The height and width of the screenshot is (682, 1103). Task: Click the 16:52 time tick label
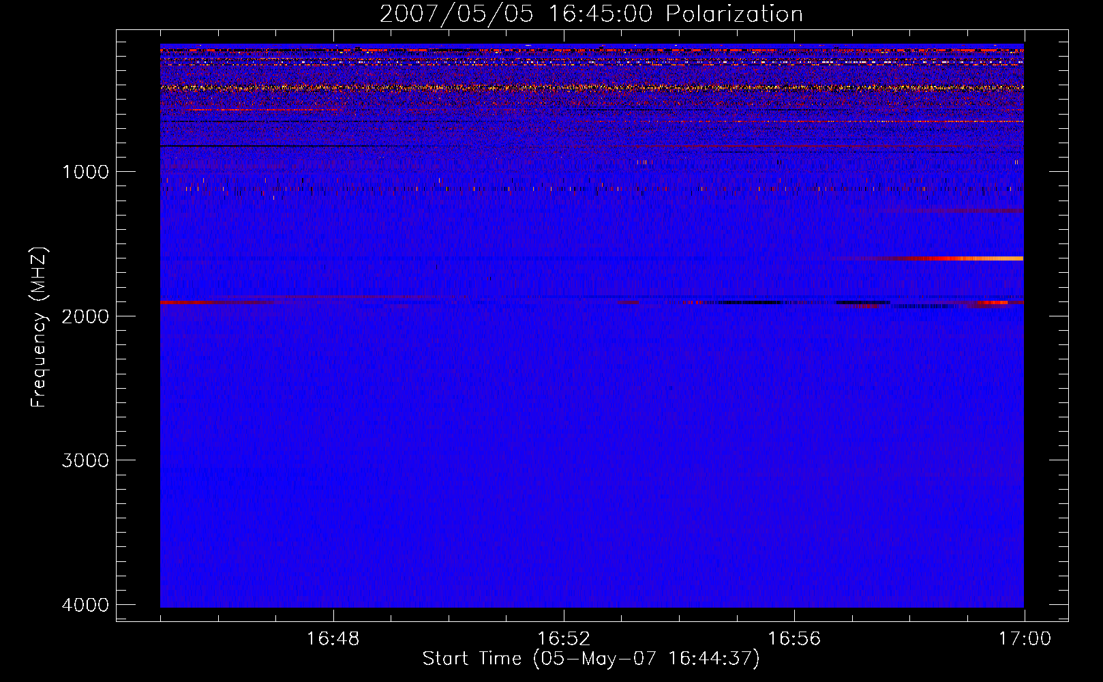pyautogui.click(x=564, y=639)
